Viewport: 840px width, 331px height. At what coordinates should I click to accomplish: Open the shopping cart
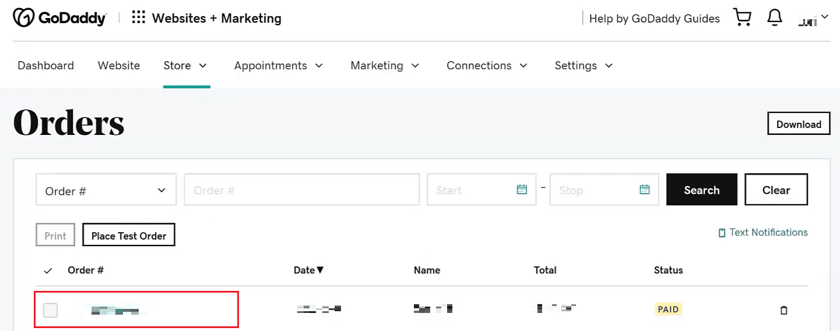[742, 18]
